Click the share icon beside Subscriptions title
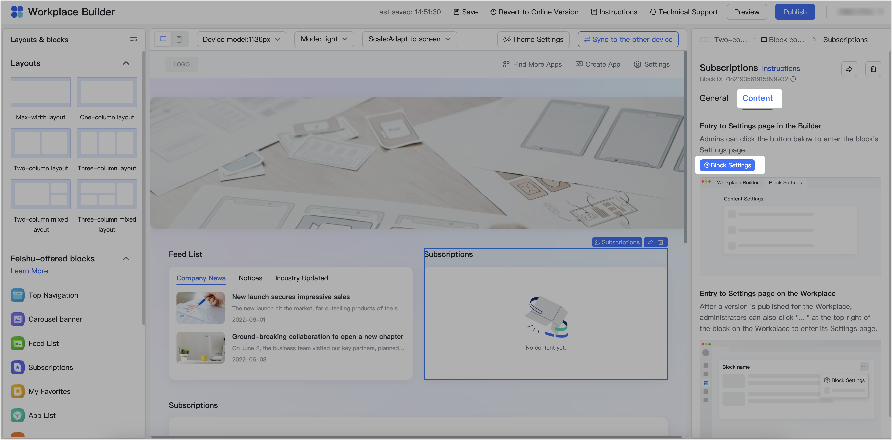Screen dimensions: 892x440 pyautogui.click(x=849, y=69)
